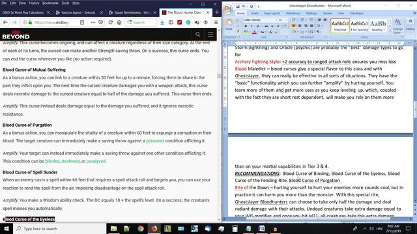This screenshot has height=234, width=417.
Task: Open Line Spacing dropdown in Word
Action: 319,26
